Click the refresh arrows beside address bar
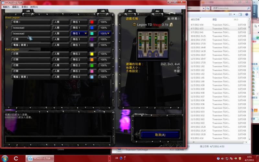 [x=208, y=8]
